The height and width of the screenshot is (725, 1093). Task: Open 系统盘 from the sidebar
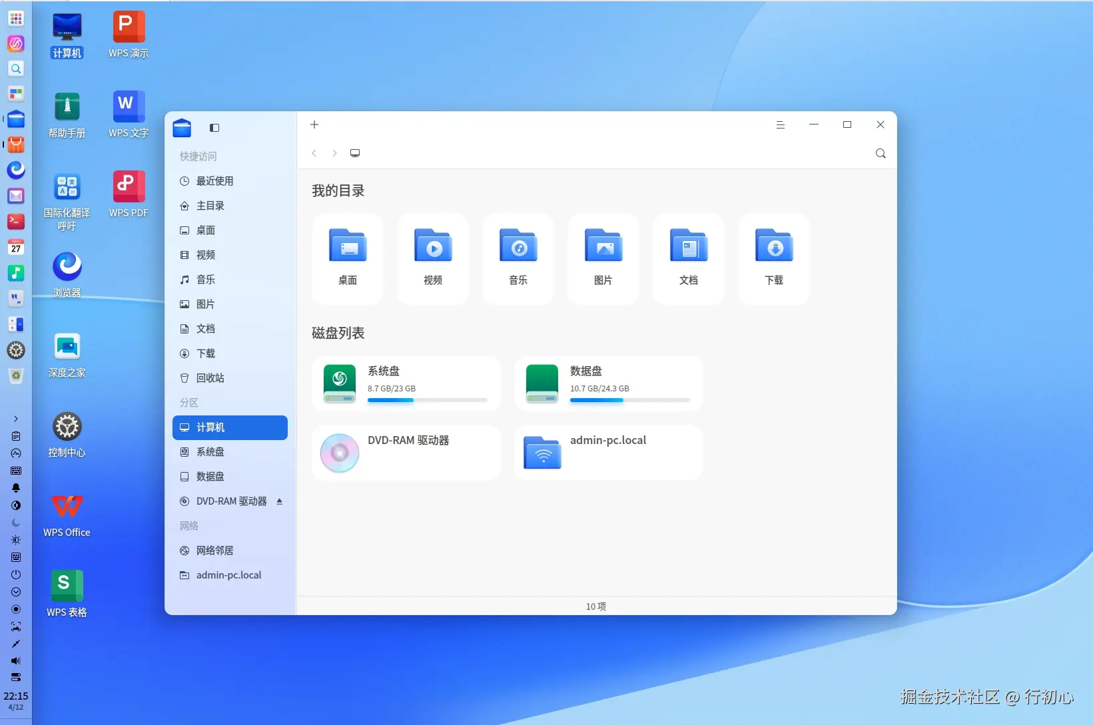tap(230, 452)
